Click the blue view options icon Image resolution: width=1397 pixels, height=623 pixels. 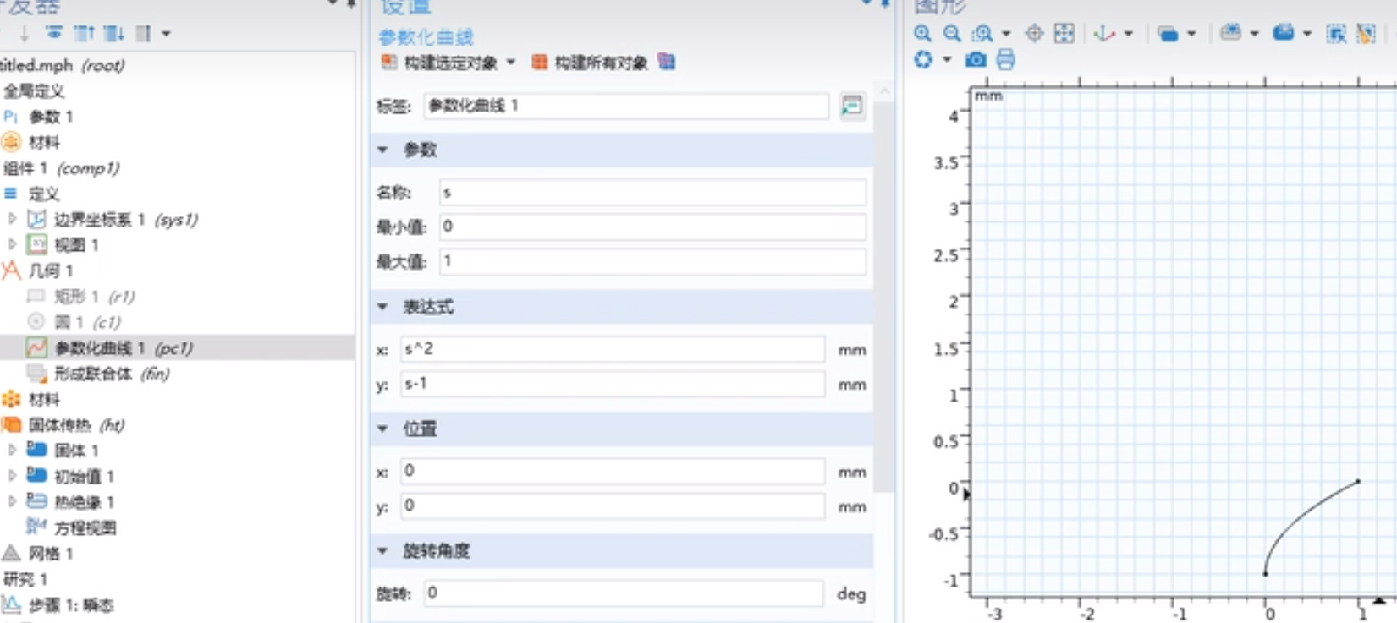[1284, 33]
